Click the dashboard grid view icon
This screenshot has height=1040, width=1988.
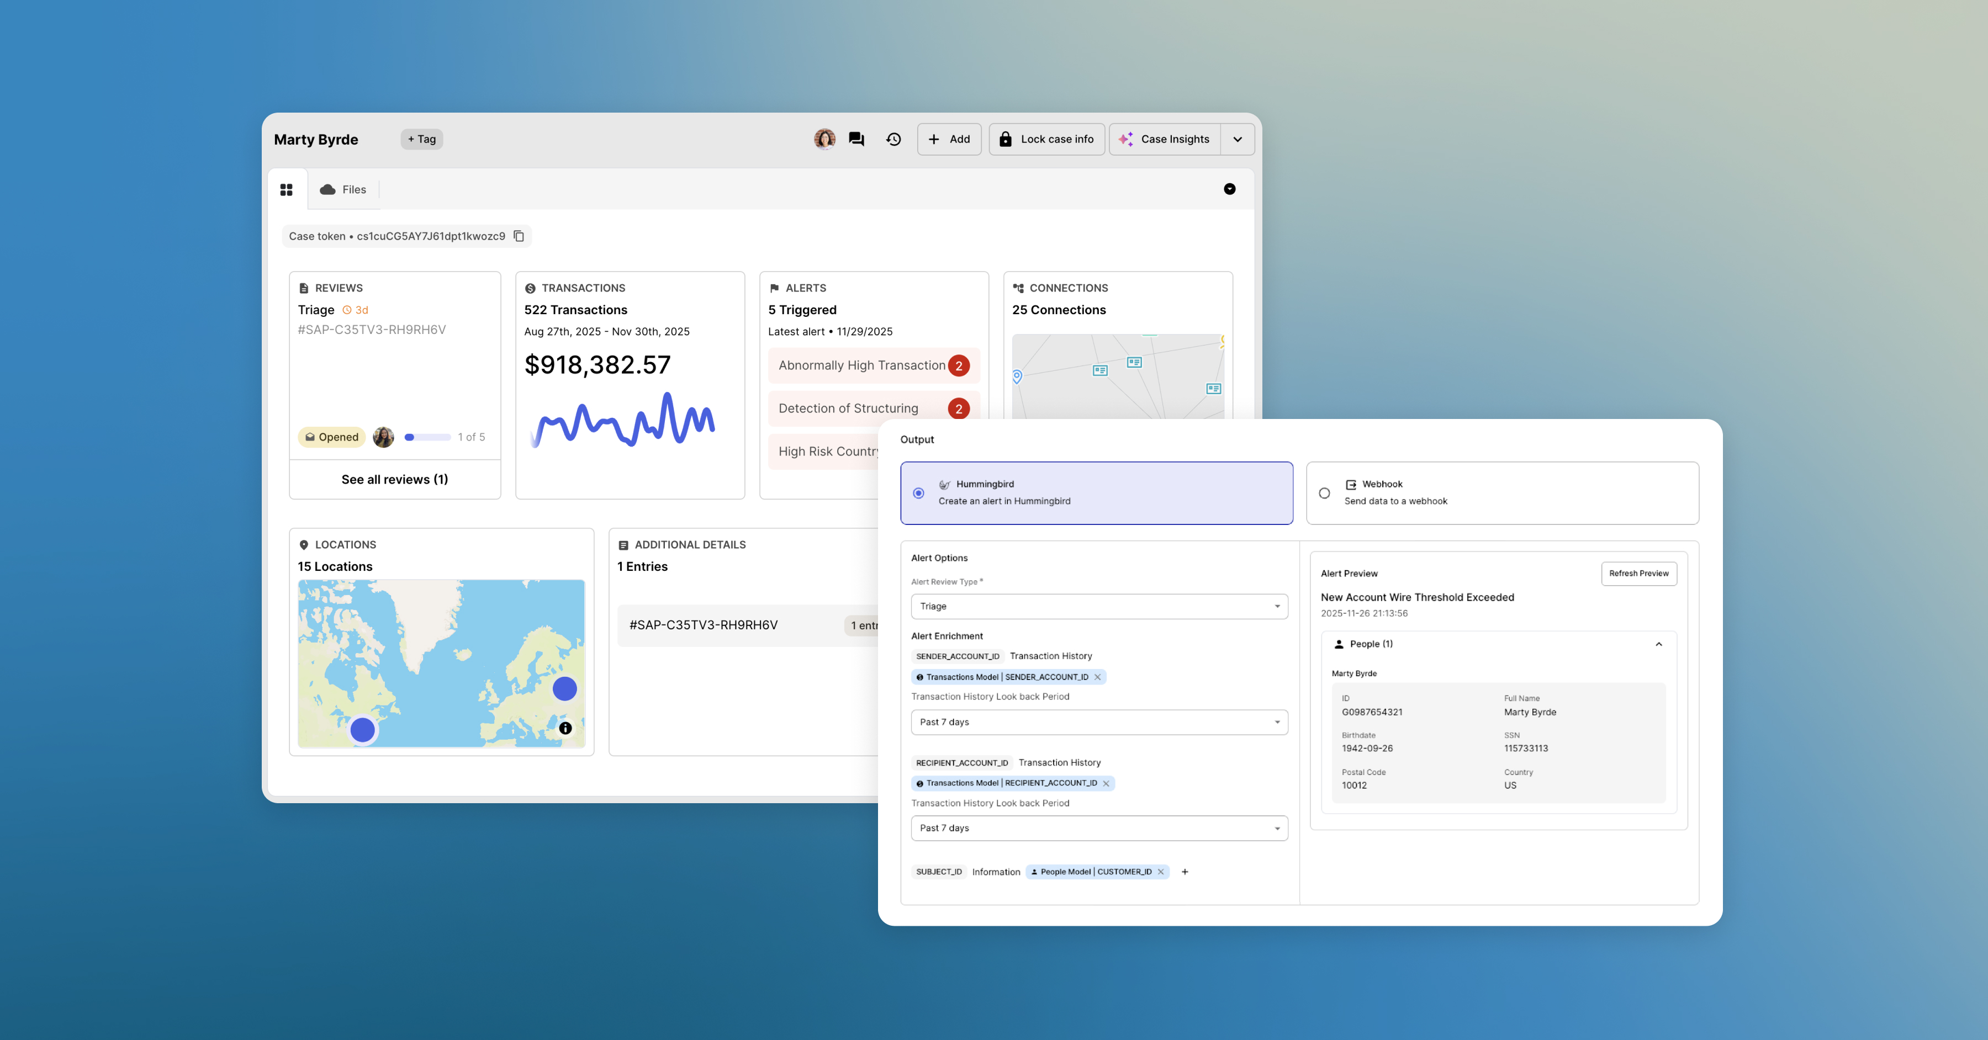[286, 190]
